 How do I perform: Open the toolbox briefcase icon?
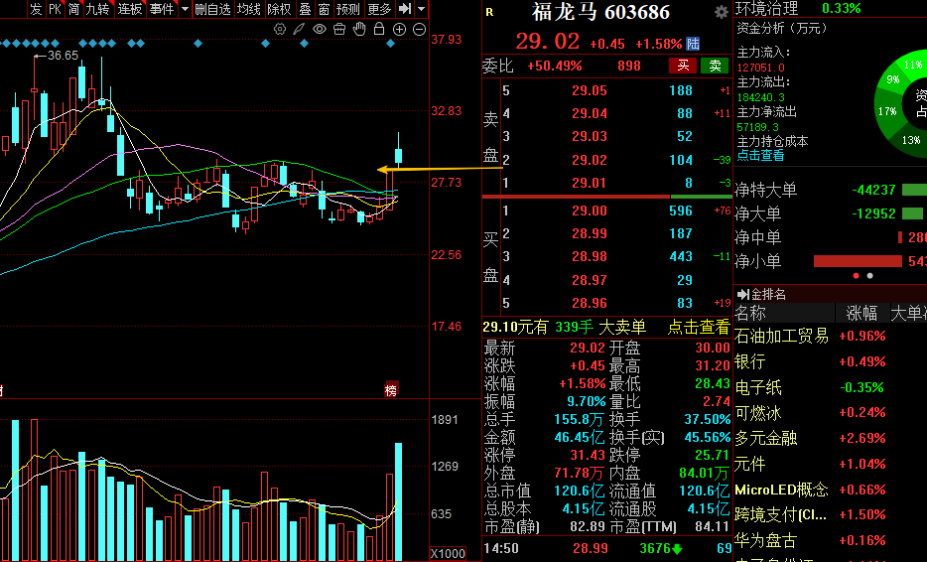pos(339,29)
